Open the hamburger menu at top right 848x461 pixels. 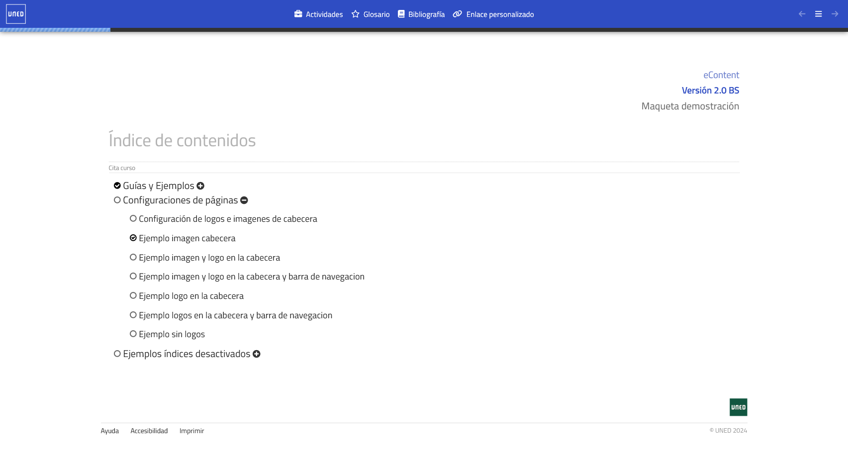pos(818,14)
